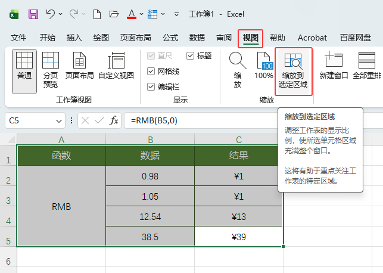Select row 6 header

[x=8, y=257]
